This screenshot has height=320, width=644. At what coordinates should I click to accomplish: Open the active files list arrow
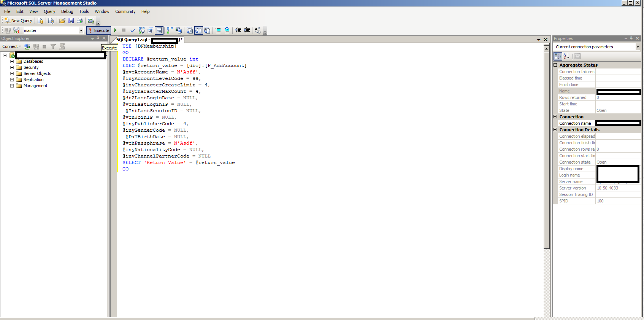pos(539,40)
